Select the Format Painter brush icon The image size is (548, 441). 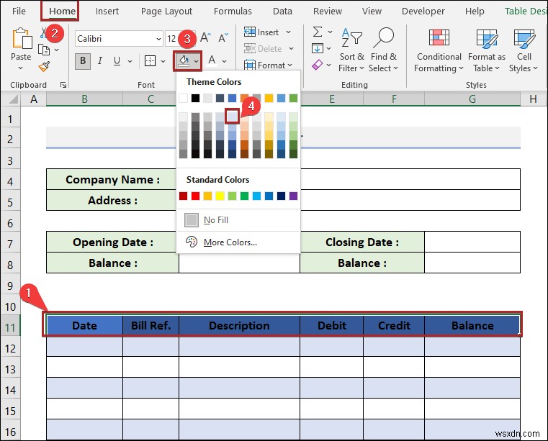[x=44, y=66]
